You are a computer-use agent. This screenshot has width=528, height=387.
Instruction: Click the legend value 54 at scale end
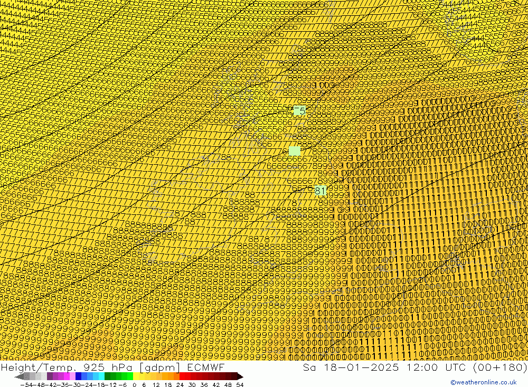coord(240,385)
